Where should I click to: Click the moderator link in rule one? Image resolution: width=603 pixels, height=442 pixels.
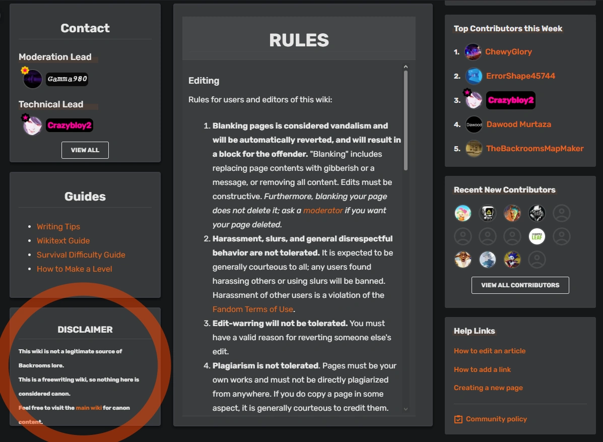coord(323,210)
